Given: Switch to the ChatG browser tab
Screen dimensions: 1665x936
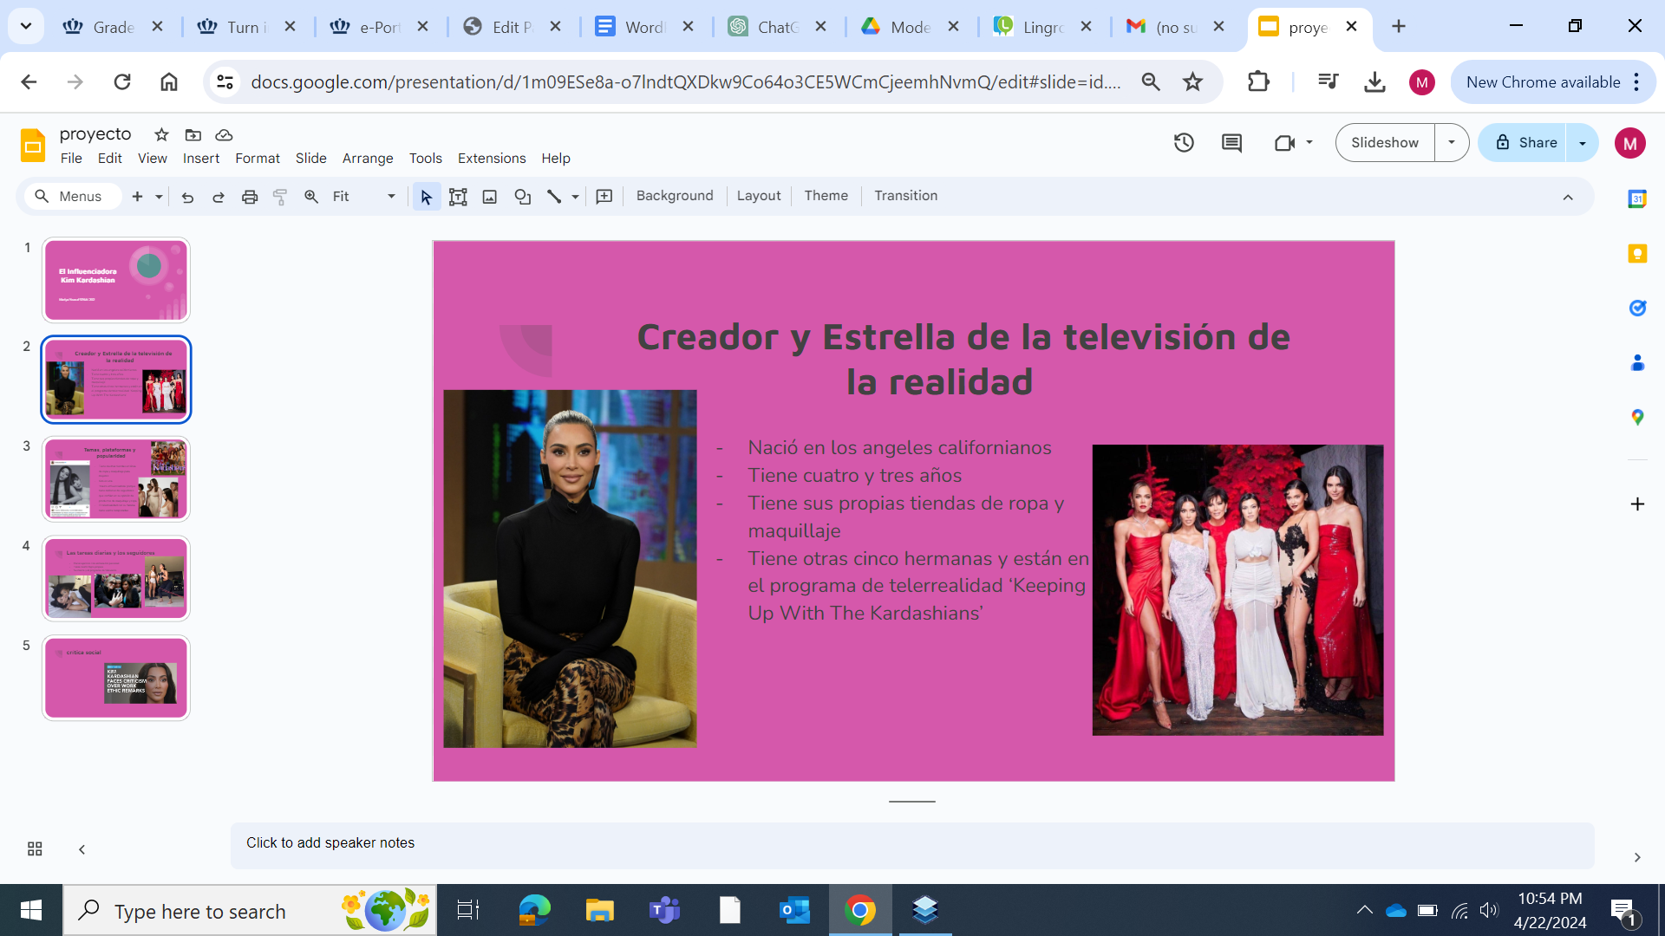Looking at the screenshot, I should tap(777, 27).
